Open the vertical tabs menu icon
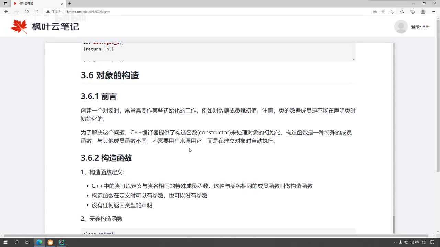This screenshot has width=440, height=247. click(x=5, y=3)
